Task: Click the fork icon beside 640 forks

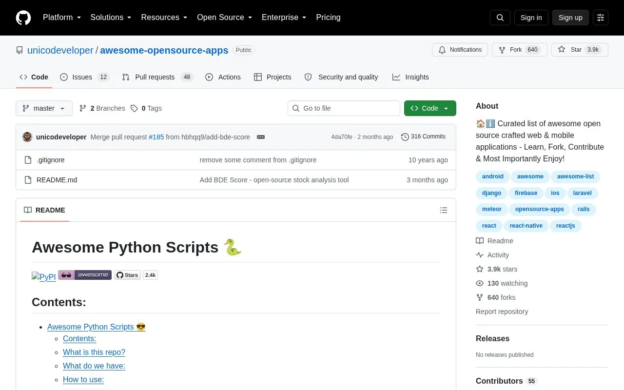Action: coord(480,297)
